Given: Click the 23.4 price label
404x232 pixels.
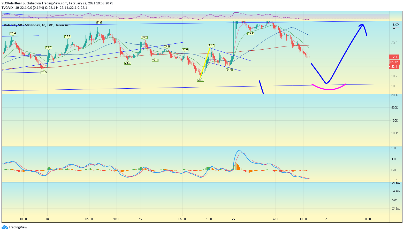Looking at the screenshot, I should click(13, 33).
